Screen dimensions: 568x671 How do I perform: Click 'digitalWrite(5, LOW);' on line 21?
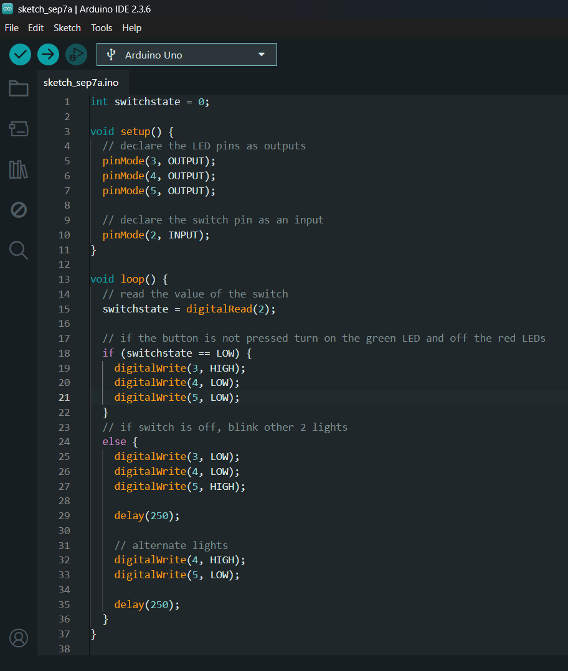(177, 398)
